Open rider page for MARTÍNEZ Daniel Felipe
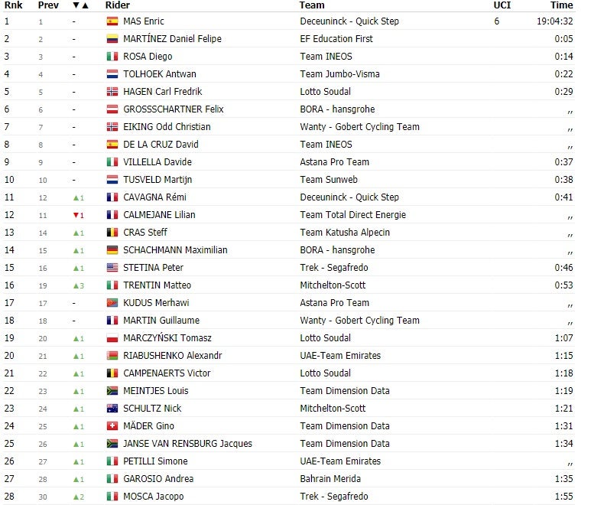The width and height of the screenshot is (591, 505). pyautogui.click(x=172, y=39)
